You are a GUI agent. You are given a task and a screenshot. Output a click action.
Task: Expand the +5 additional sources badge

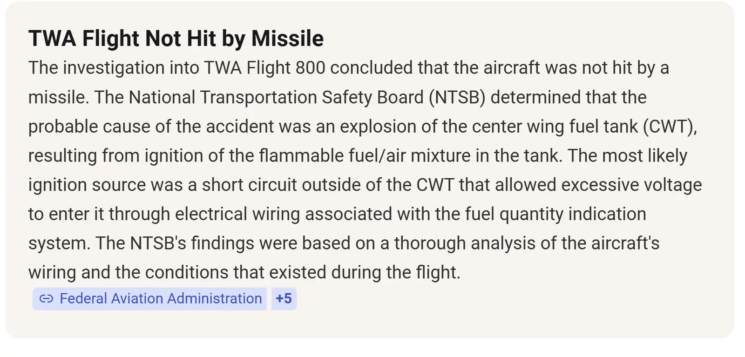click(284, 299)
